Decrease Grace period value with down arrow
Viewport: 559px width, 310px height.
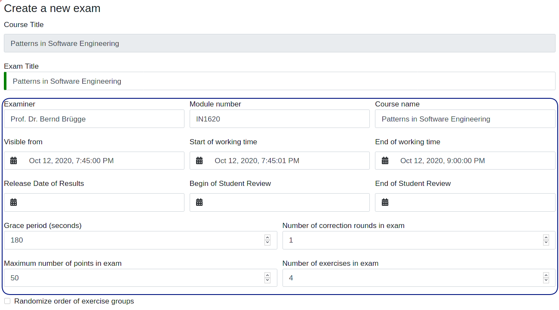tap(267, 243)
